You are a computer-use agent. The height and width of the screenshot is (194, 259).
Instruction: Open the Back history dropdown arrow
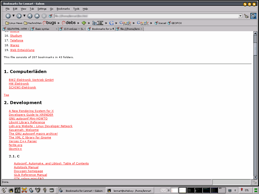pos(14,16)
